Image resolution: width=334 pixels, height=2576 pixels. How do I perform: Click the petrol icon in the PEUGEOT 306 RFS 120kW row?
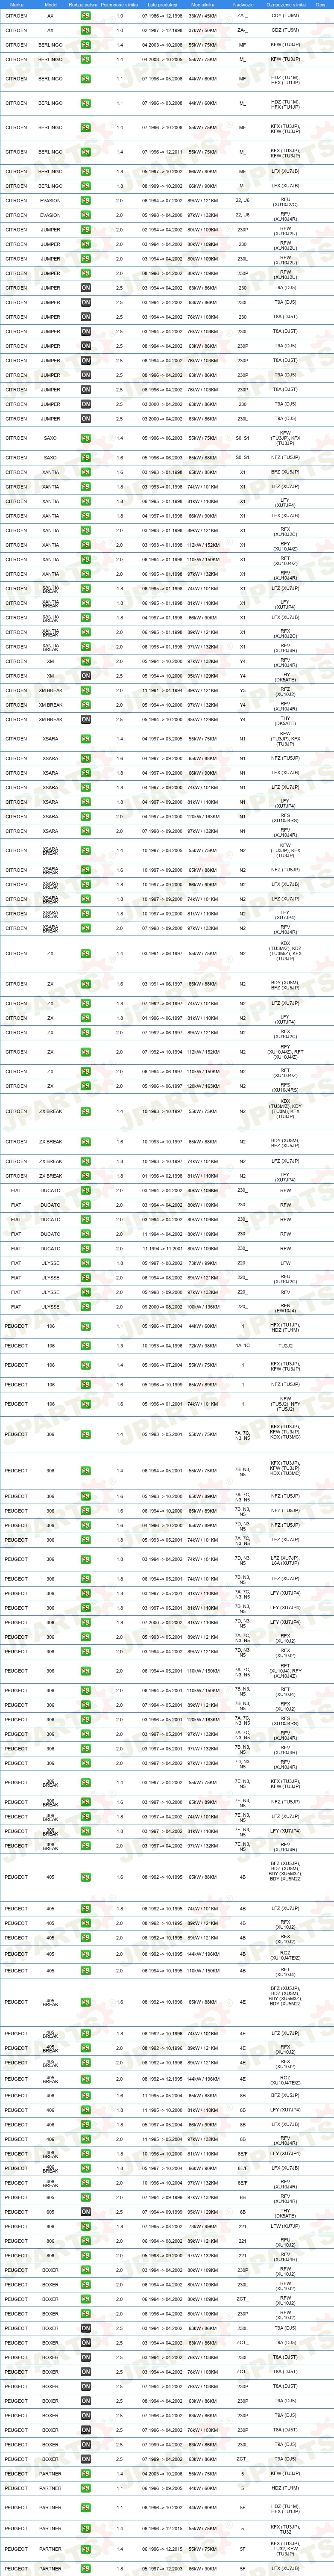pyautogui.click(x=86, y=1720)
